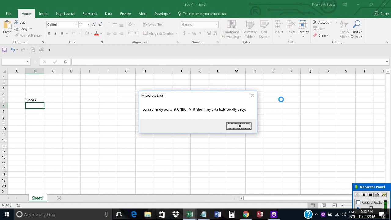
Task: Select the Sheet1 tab
Action: (38, 198)
